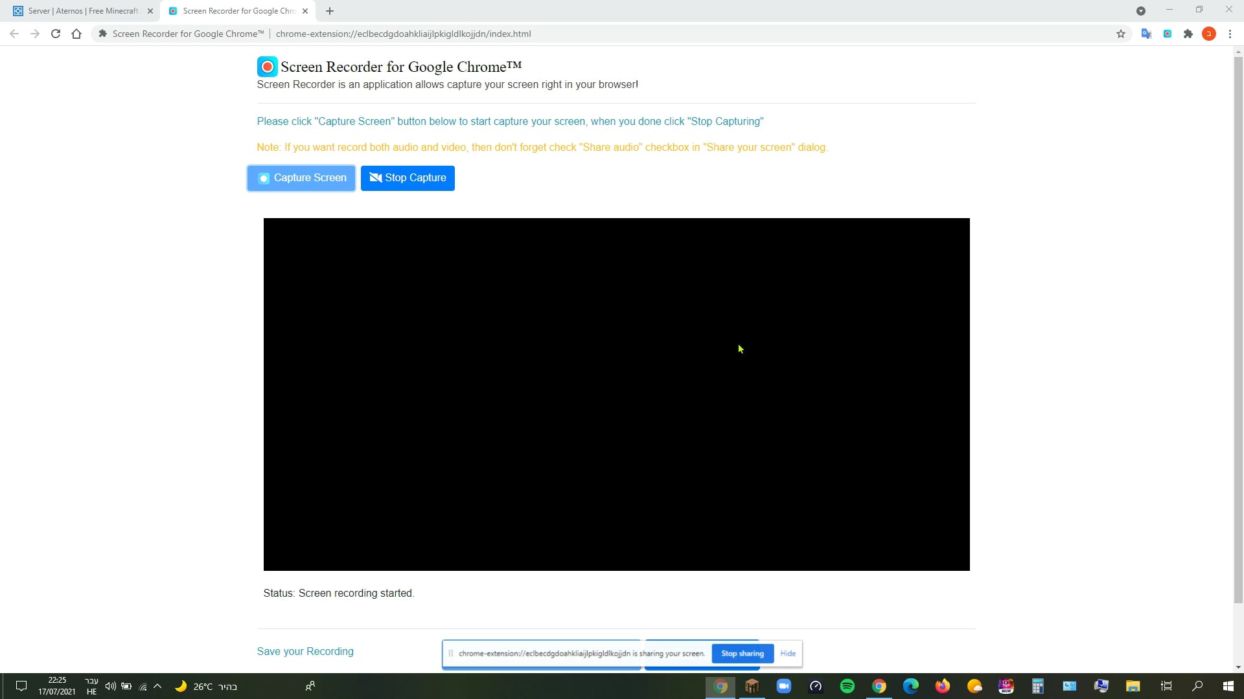
Task: Go forward to the next page
Action: point(35,34)
